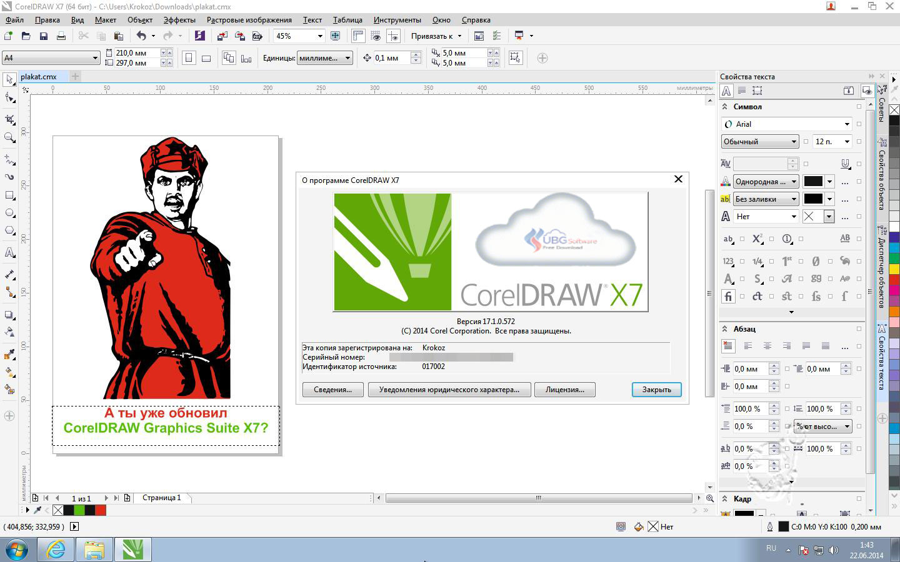Screen dimensions: 900x562
Task: Switch to Frame properties section
Action: pos(757,91)
